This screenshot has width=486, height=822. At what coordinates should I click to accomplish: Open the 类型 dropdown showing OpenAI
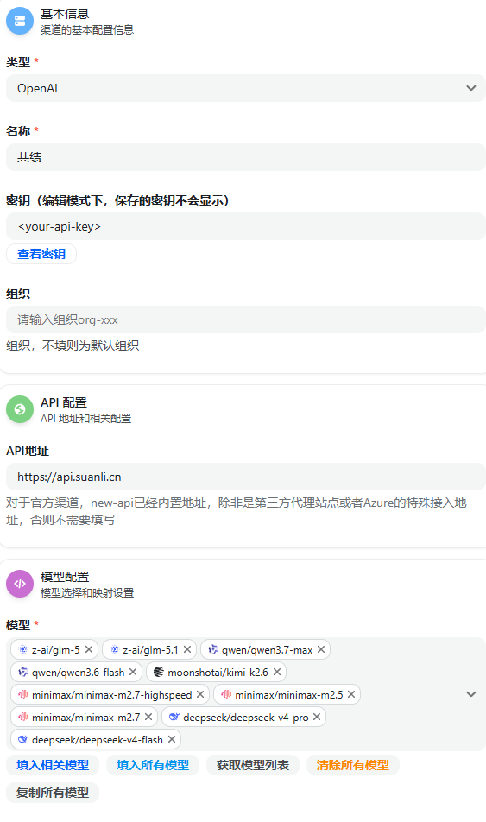click(246, 88)
